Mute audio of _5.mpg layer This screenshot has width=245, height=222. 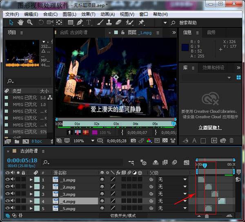pyautogui.click(x=13, y=208)
